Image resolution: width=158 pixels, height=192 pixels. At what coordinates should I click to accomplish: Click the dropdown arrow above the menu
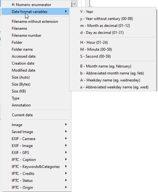[74, 4]
